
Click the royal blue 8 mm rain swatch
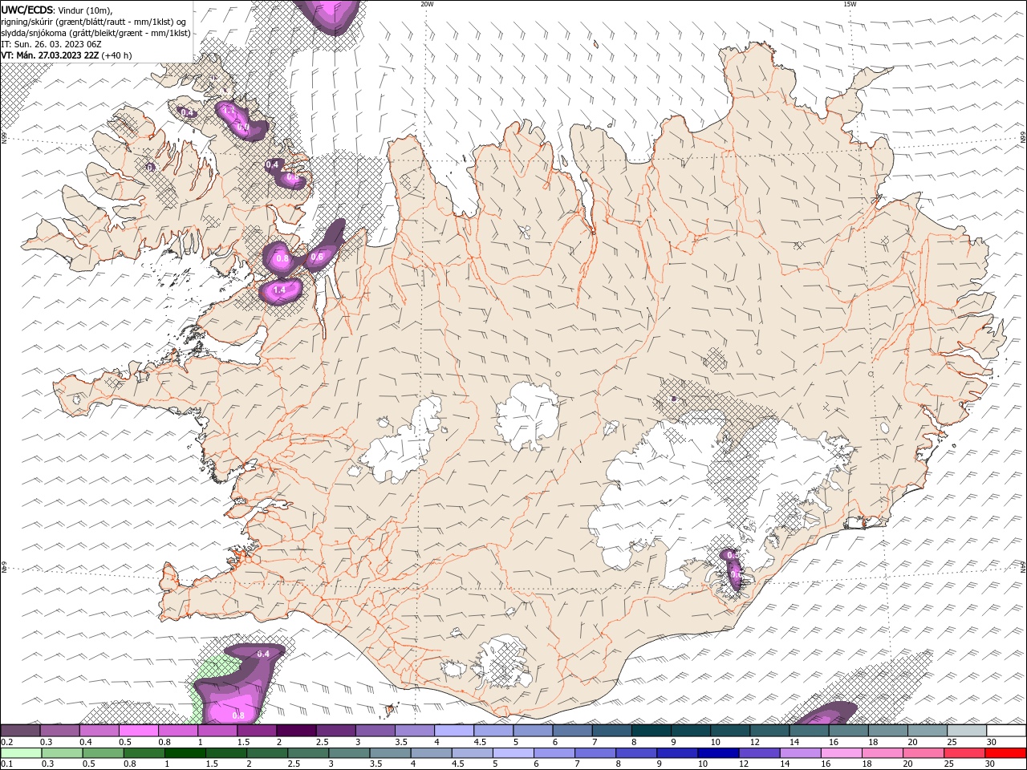point(636,753)
